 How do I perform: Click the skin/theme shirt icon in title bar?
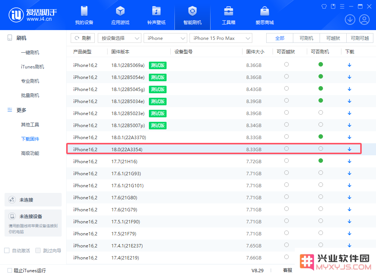324,6
